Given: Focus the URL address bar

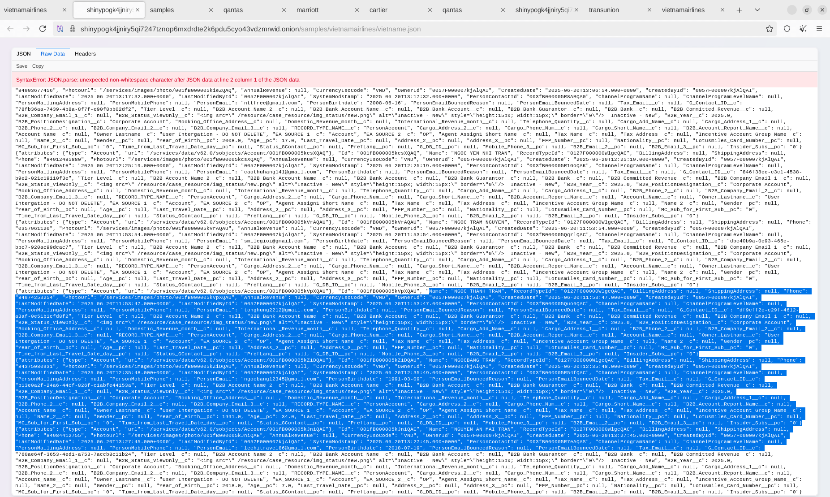Looking at the screenshot, I should pos(403,29).
